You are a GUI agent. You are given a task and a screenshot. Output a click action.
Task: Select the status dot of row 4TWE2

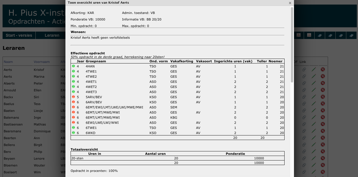coord(73,77)
